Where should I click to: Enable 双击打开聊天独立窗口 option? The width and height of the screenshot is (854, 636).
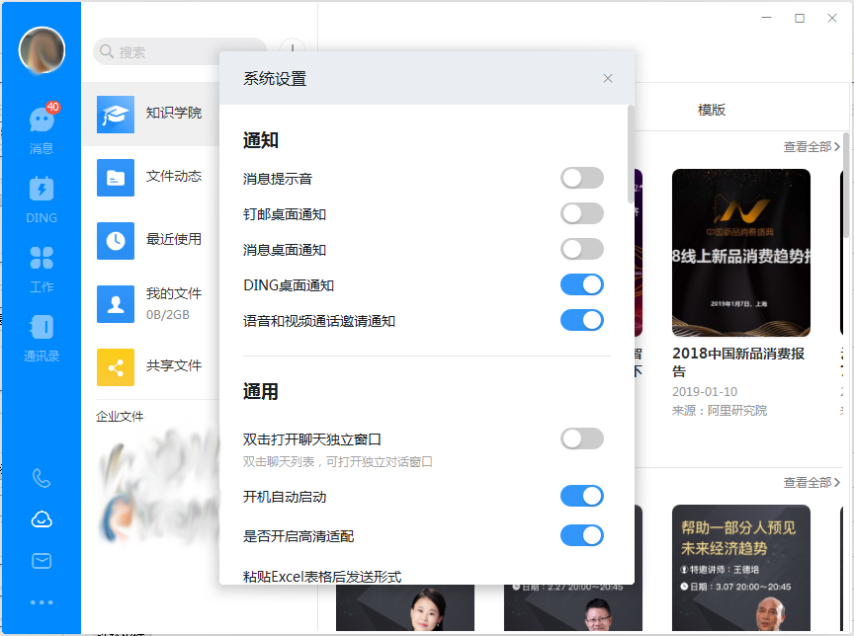point(582,438)
